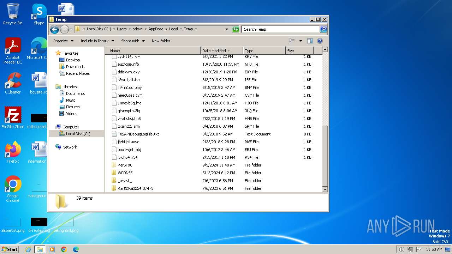Refresh the Temp folder view

click(x=236, y=29)
